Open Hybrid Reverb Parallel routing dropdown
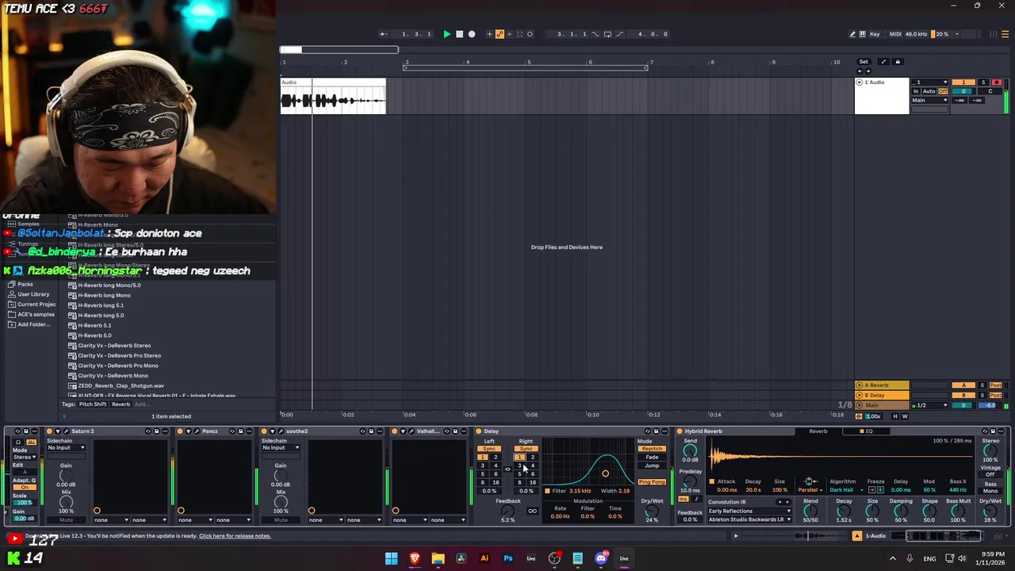Image resolution: width=1015 pixels, height=571 pixels. pos(810,490)
